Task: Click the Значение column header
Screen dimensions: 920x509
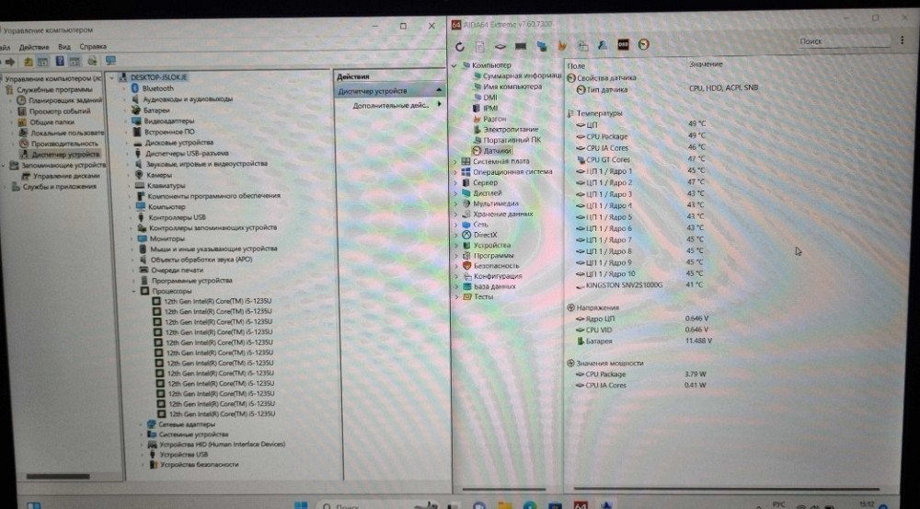Action: pyautogui.click(x=706, y=65)
